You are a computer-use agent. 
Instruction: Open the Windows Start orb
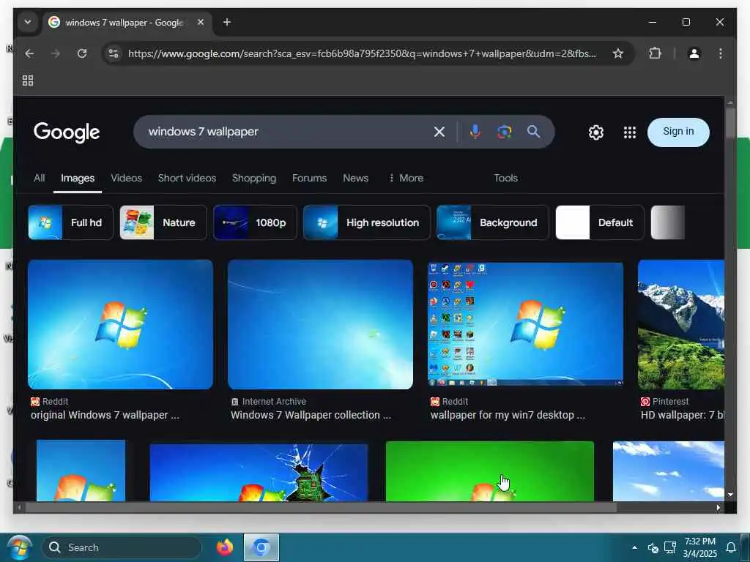[x=20, y=547]
